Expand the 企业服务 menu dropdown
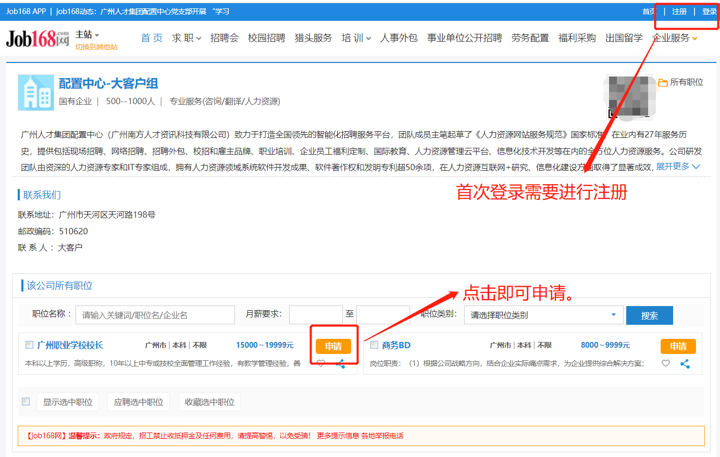 tap(675, 38)
